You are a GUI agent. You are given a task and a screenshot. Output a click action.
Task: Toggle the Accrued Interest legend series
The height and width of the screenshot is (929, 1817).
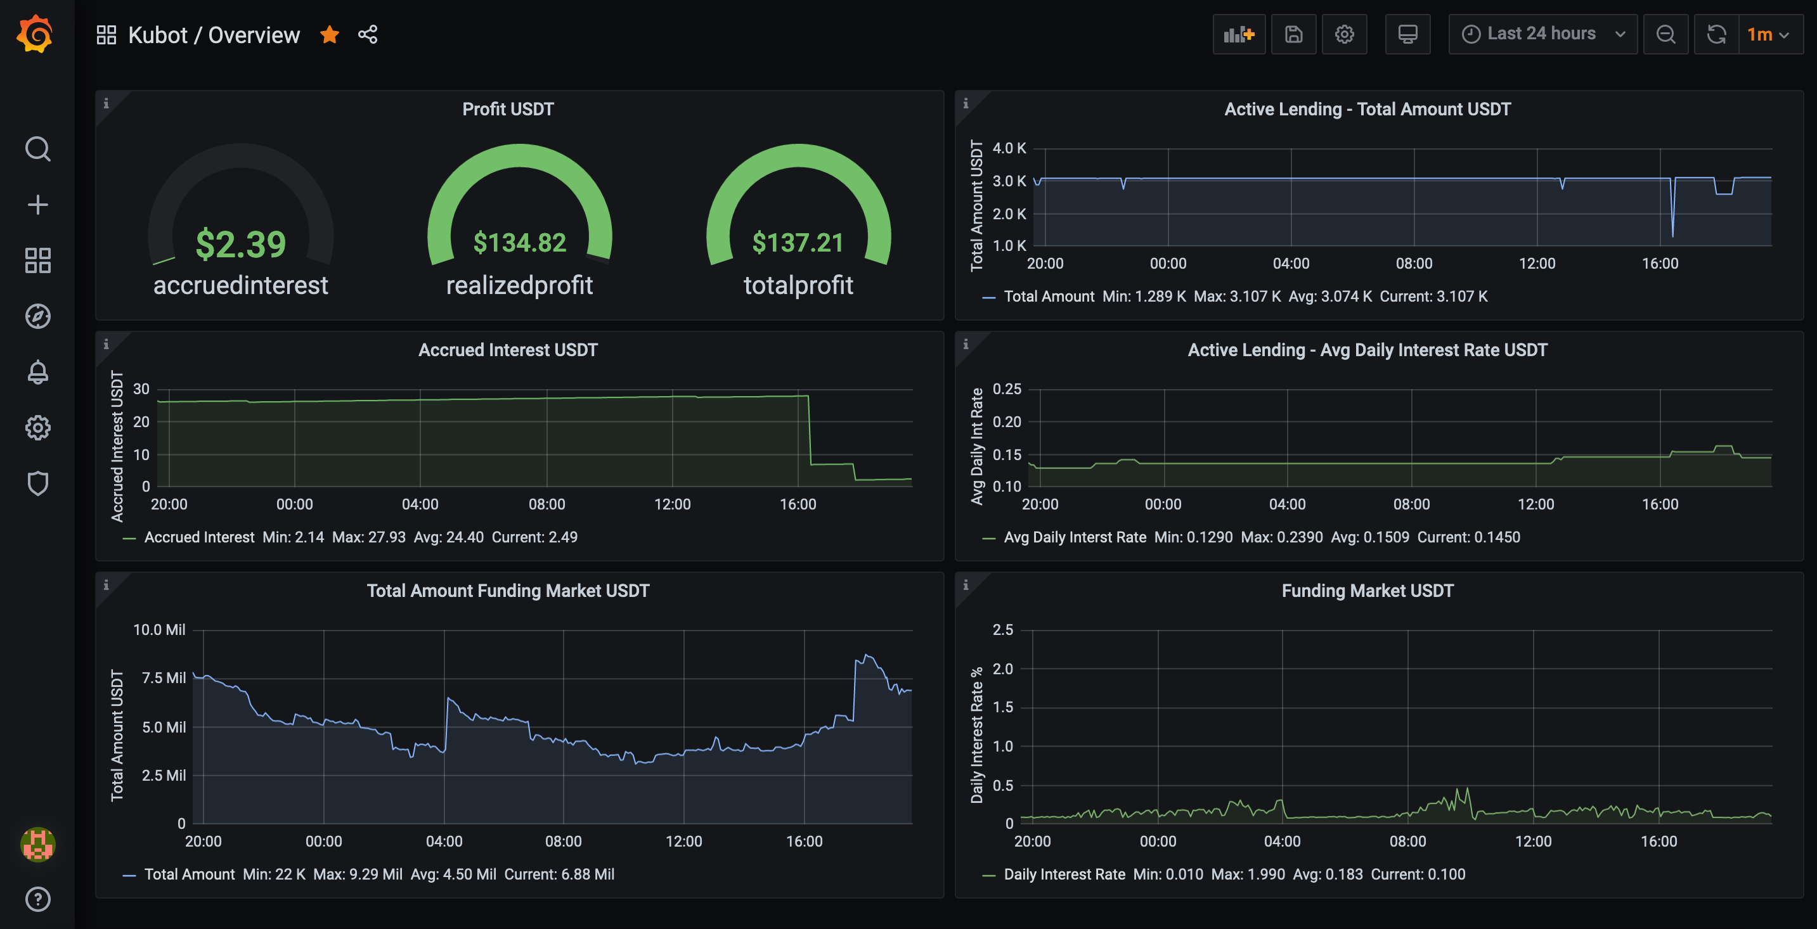199,537
